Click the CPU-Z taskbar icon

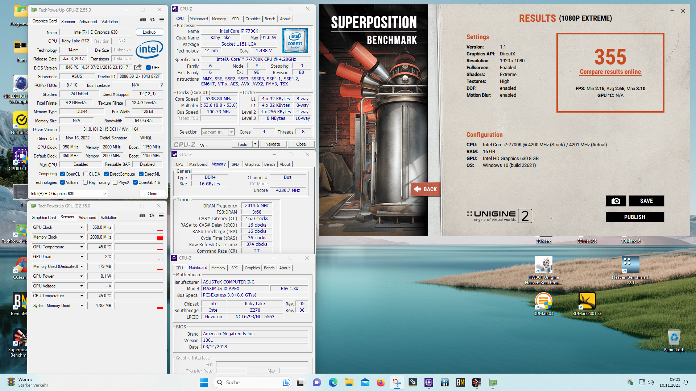tap(429, 382)
